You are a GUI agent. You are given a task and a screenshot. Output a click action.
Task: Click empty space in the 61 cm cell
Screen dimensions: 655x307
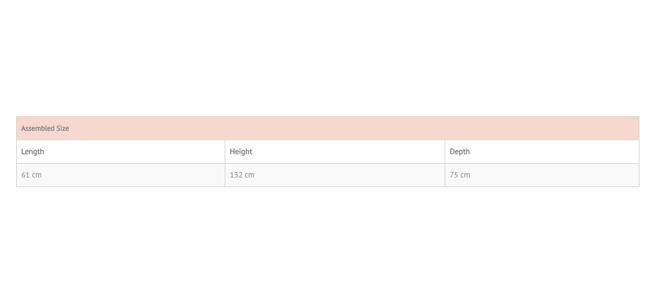134,175
